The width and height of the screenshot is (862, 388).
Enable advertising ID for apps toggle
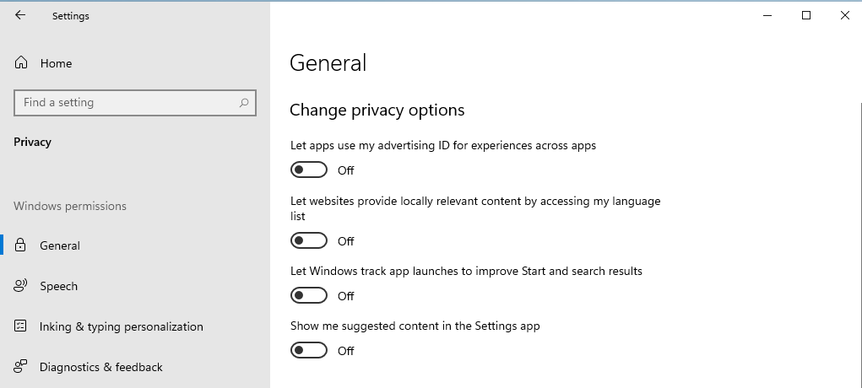tap(308, 170)
